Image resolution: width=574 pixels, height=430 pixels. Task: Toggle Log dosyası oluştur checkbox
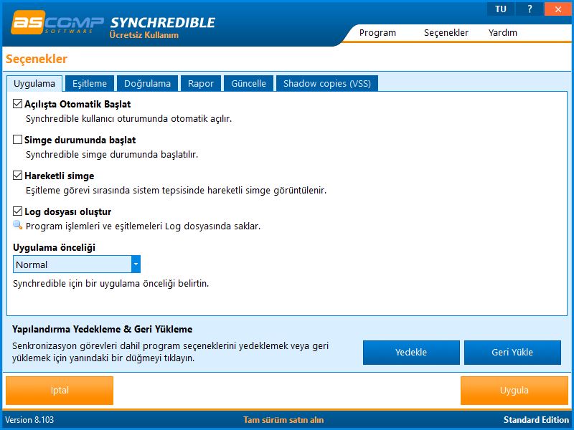click(x=17, y=211)
